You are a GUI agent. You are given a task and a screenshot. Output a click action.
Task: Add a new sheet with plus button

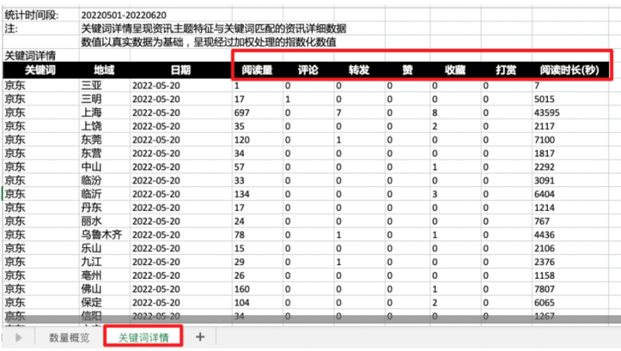click(x=200, y=337)
